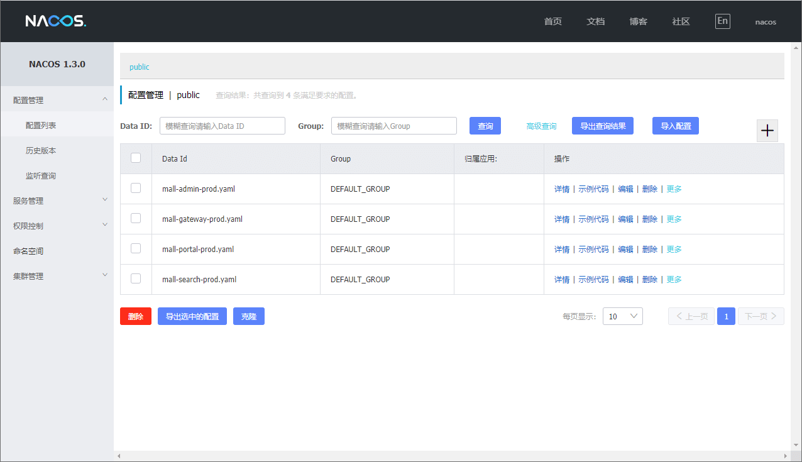Viewport: 802px width, 462px height.
Task: Tick the select-all checkbox in the table header
Action: pos(136,158)
